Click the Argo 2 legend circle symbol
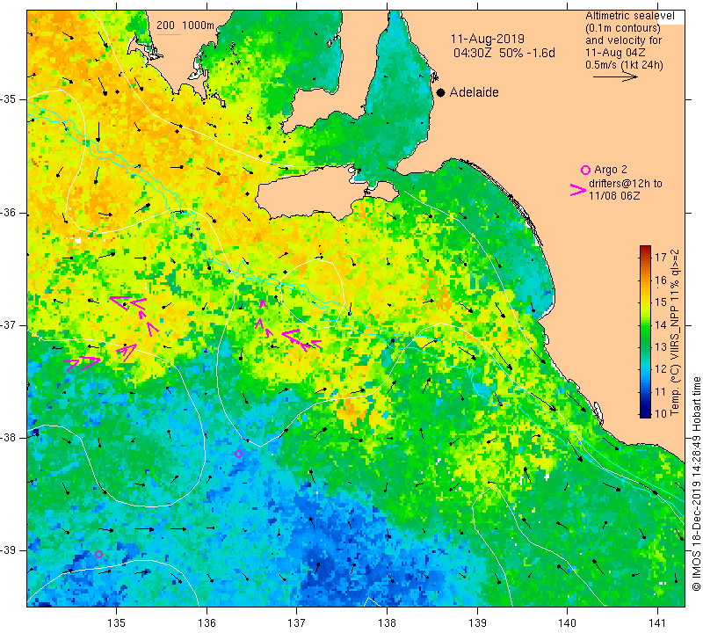This screenshot has width=703, height=633. pyautogui.click(x=585, y=170)
